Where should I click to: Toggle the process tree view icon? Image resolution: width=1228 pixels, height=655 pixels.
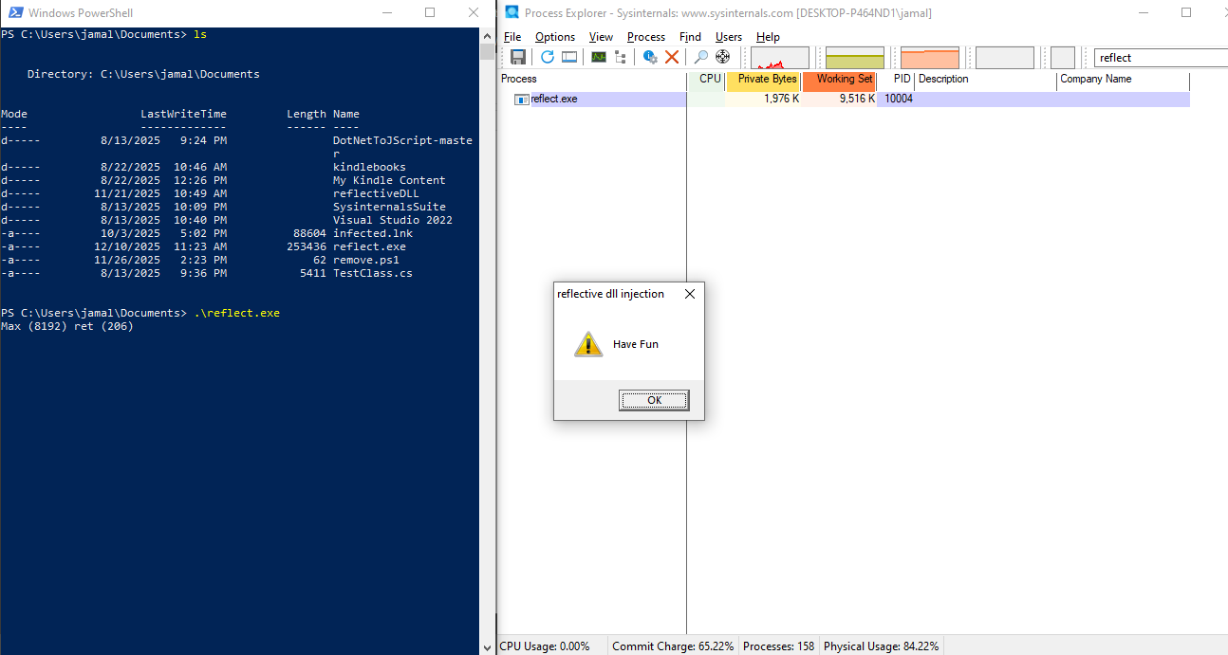(621, 57)
